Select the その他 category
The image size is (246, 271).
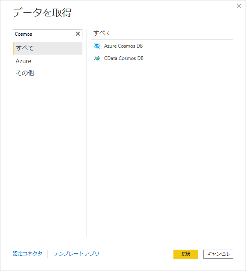(x=25, y=73)
